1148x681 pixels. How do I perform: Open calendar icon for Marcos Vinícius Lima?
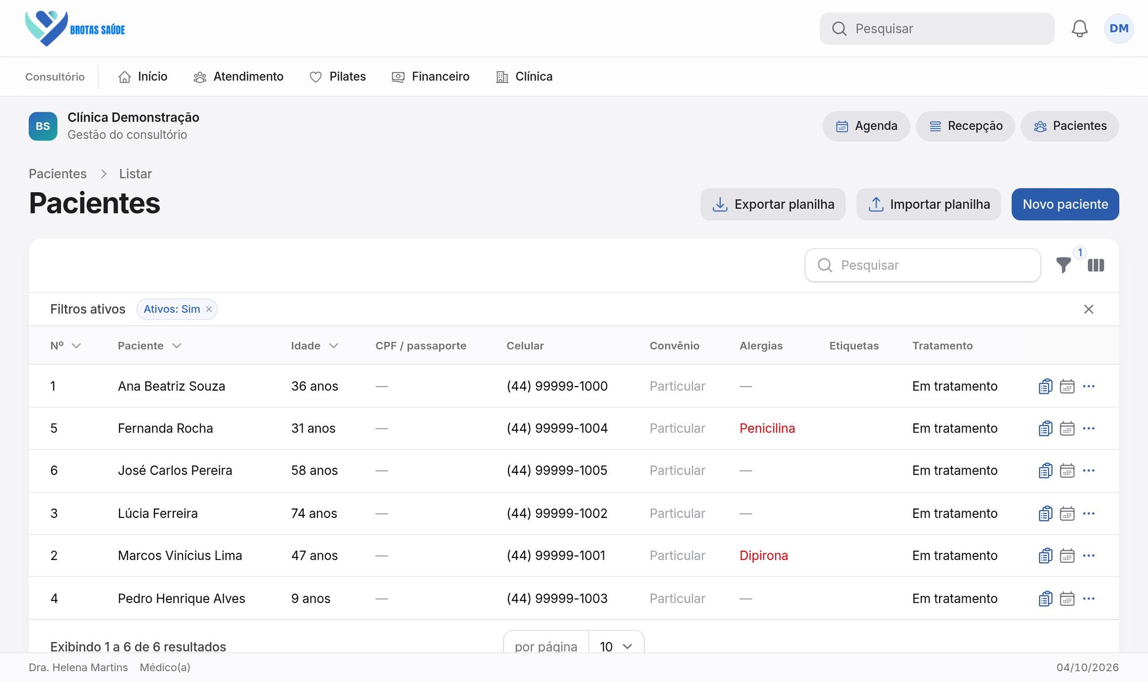1067,555
